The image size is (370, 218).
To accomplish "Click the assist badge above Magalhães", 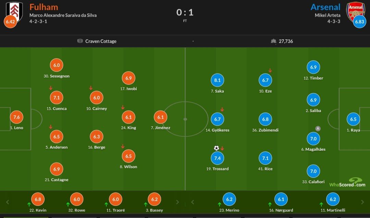I will click(x=318, y=129).
